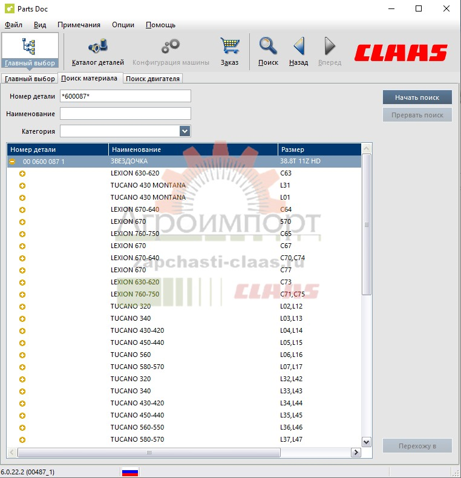The image size is (461, 478).
Task: Click the scroll left arrow
Action: [x=12, y=453]
